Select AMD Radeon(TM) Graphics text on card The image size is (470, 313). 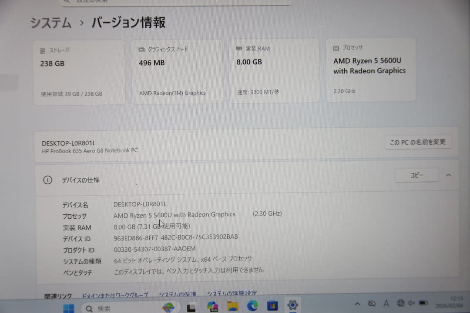pyautogui.click(x=172, y=93)
